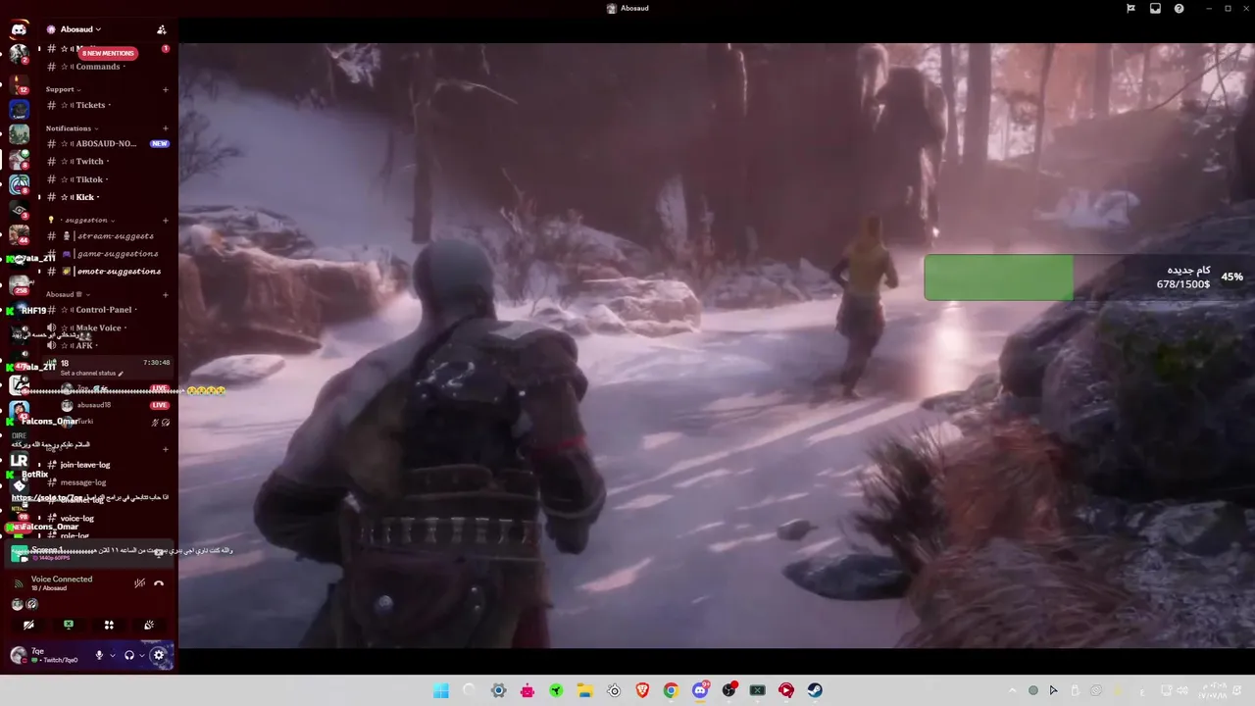Open join-leave-log channel

tap(107, 465)
